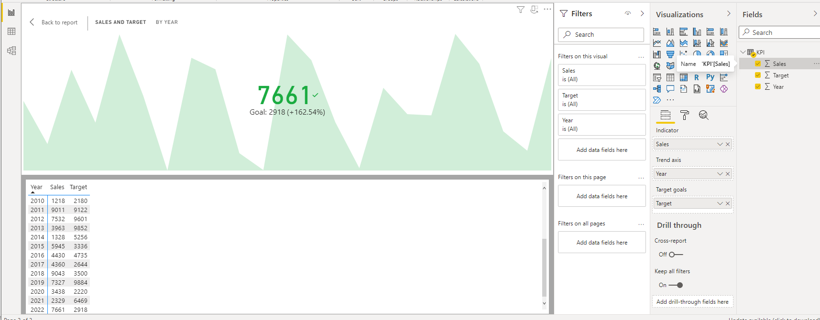Open ellipsis menu for Filters on all pages
The height and width of the screenshot is (320, 820).
click(641, 224)
